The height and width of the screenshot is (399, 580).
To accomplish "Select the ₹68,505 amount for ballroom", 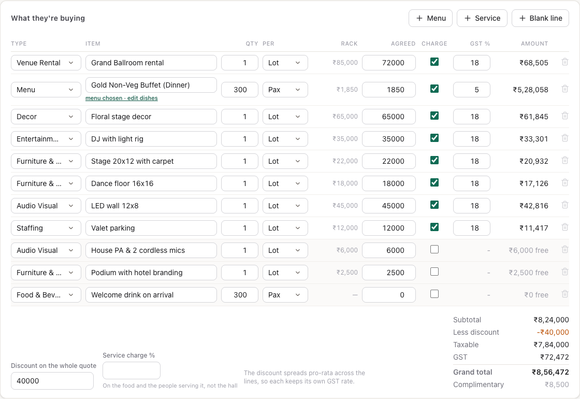I will 534,63.
